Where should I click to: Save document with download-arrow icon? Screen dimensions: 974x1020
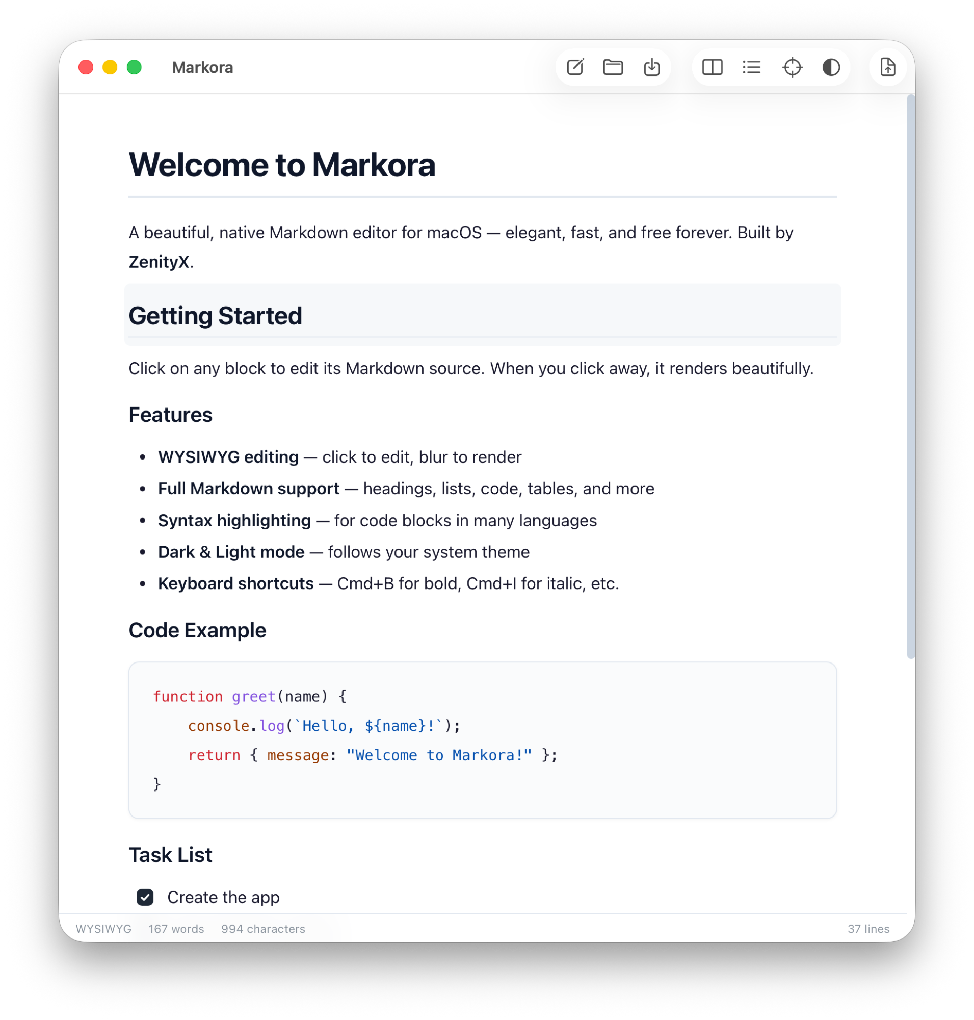652,67
